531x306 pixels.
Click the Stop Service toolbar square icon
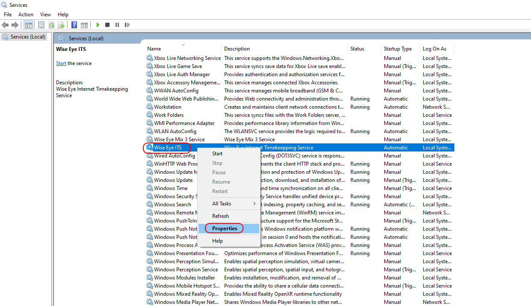coord(107,25)
